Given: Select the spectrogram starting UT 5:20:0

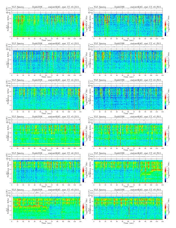Looking at the screenshot, I should click(x=47, y=208).
